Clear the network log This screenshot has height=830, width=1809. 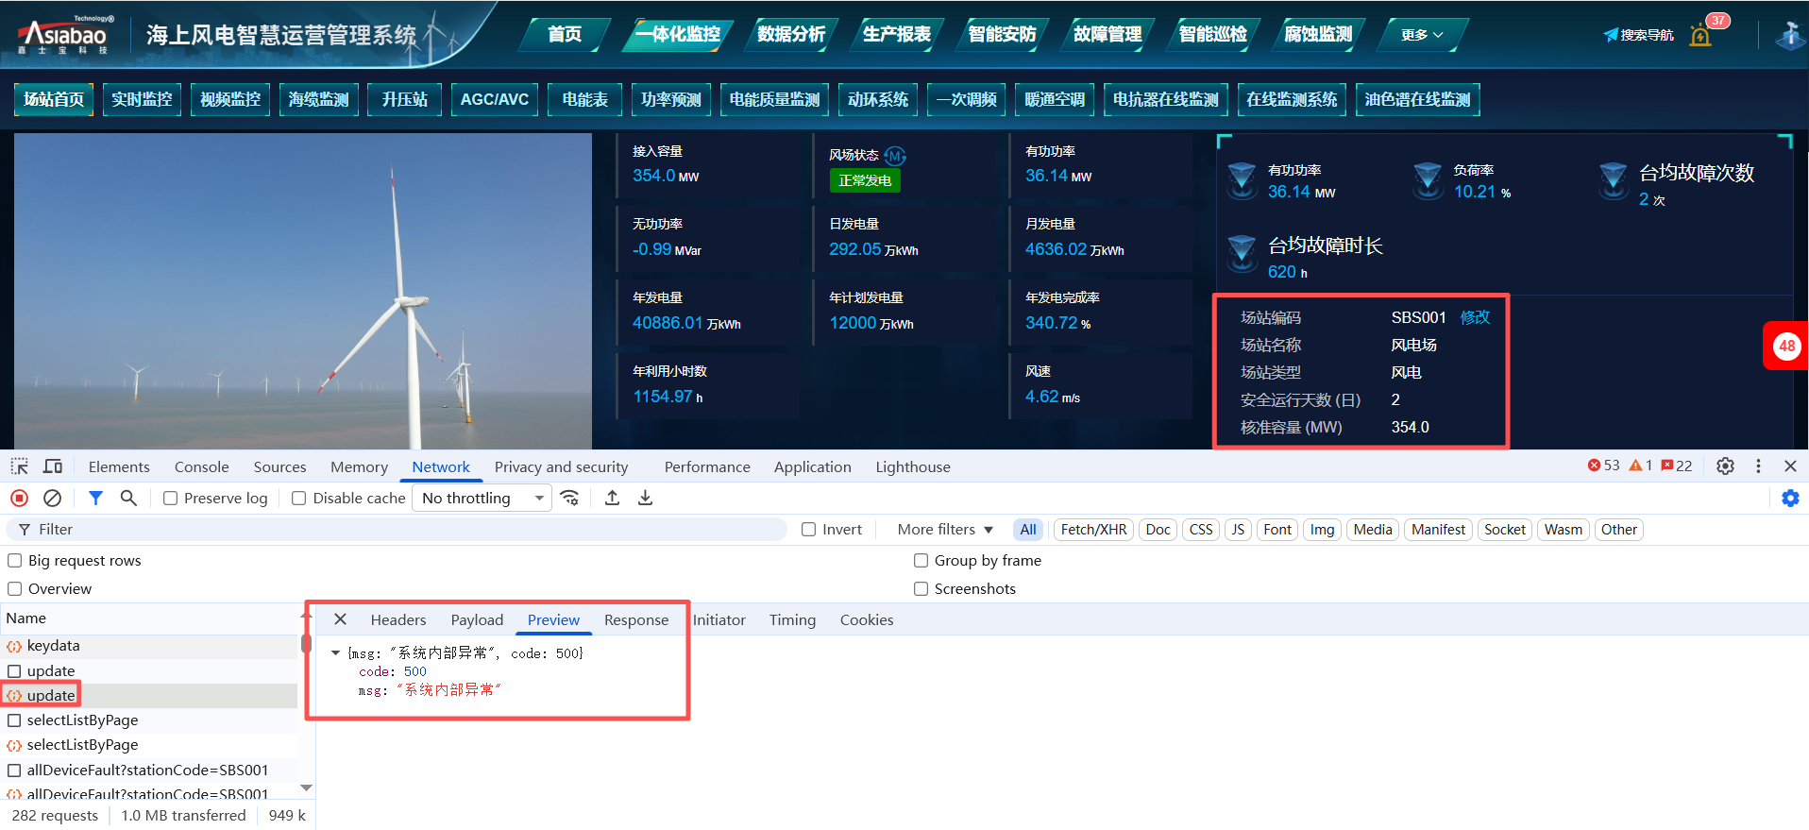(x=53, y=498)
